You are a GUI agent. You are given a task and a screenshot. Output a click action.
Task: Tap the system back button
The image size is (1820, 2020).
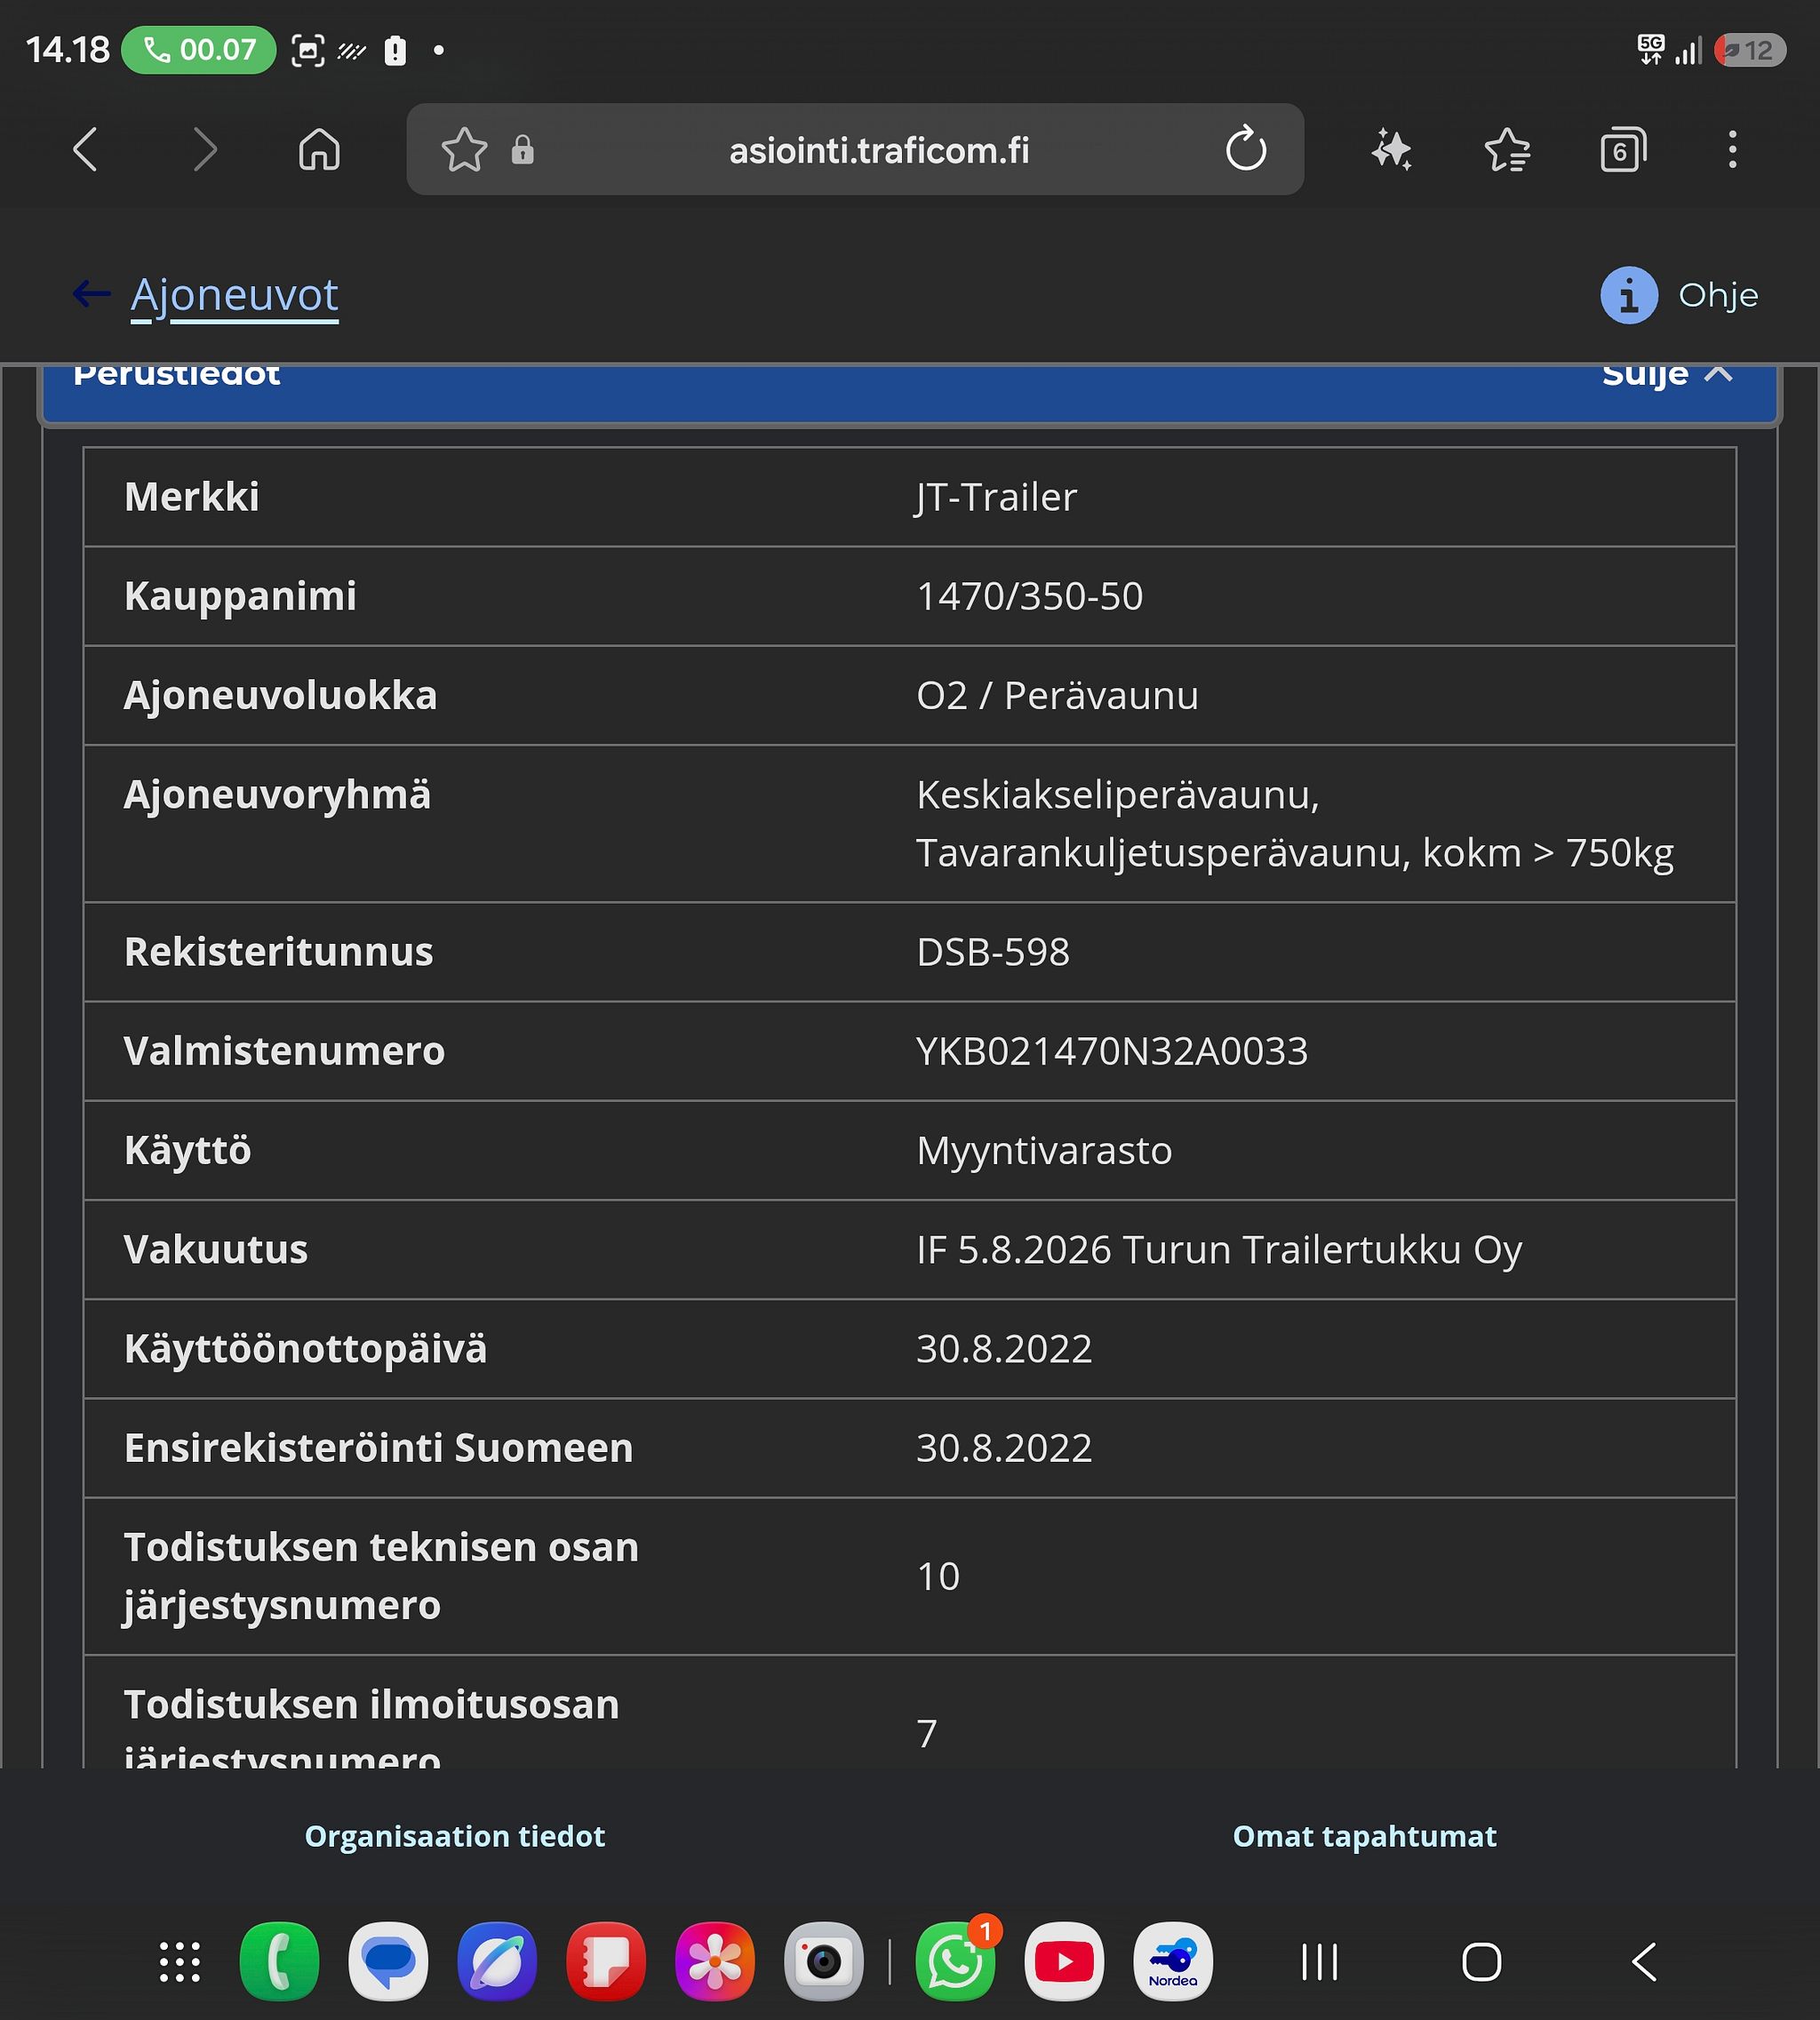1644,1962
